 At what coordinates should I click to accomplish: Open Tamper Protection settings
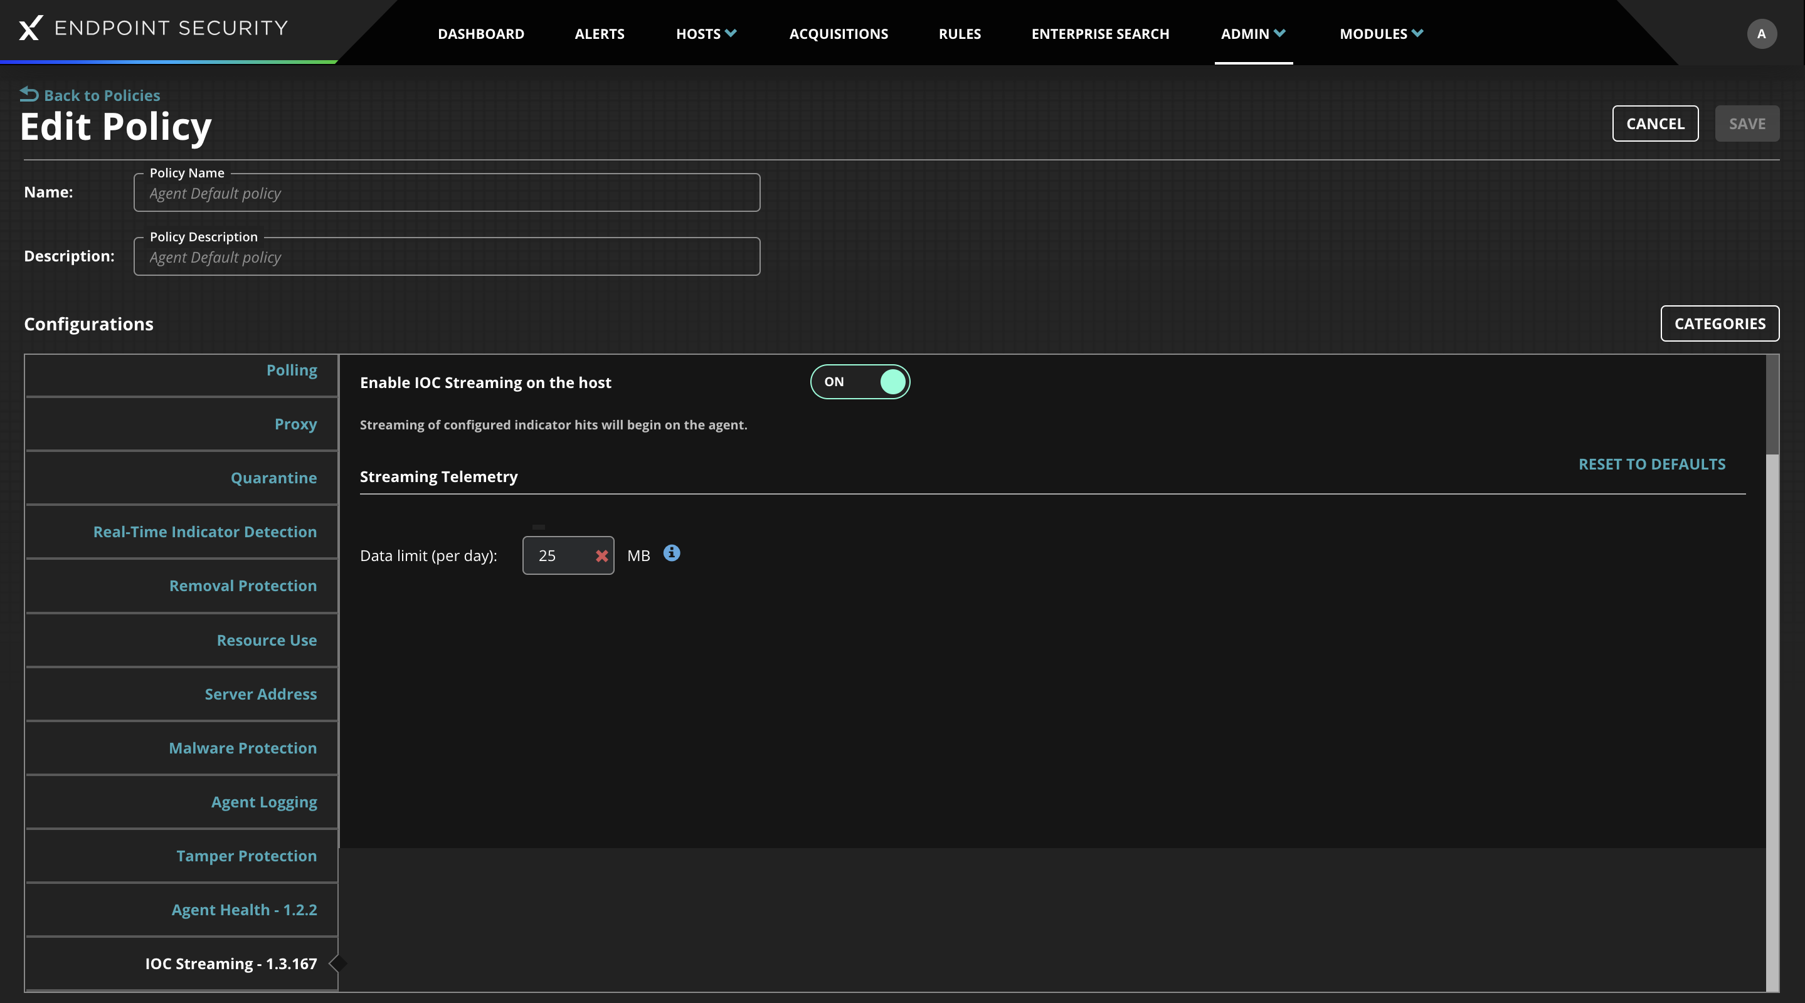coord(181,856)
